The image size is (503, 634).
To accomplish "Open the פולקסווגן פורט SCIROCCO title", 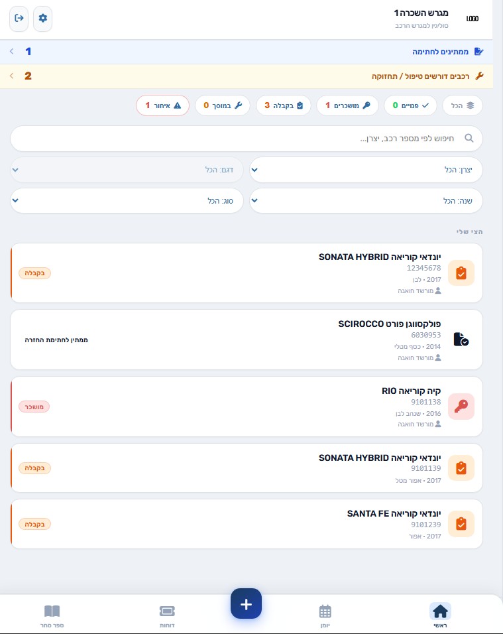I will tap(390, 324).
